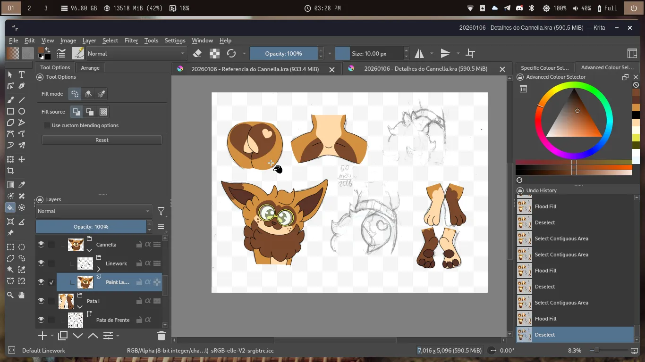Select the Text tool in toolbox
This screenshot has height=362, width=645.
pos(22,74)
